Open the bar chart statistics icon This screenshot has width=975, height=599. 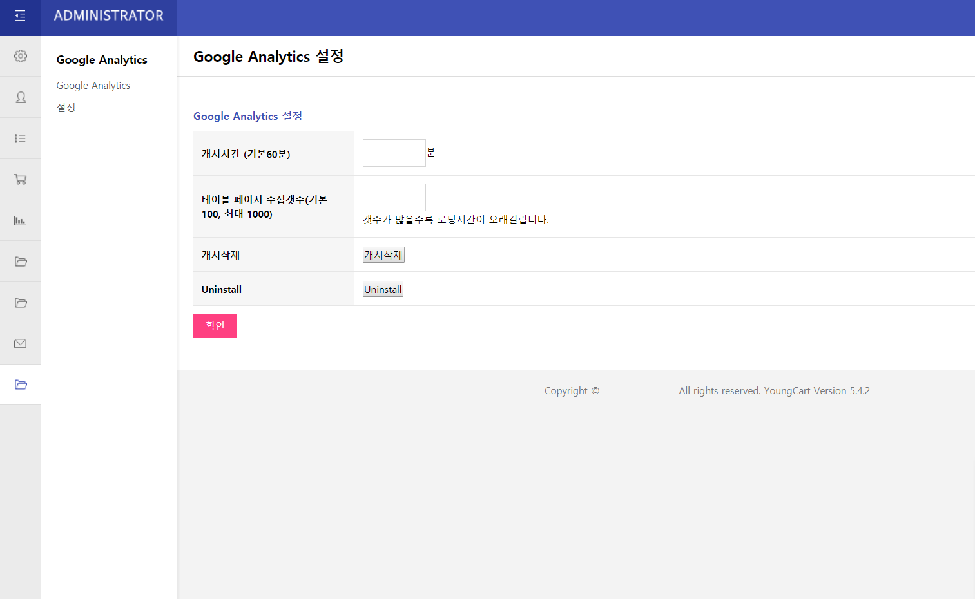pos(21,221)
